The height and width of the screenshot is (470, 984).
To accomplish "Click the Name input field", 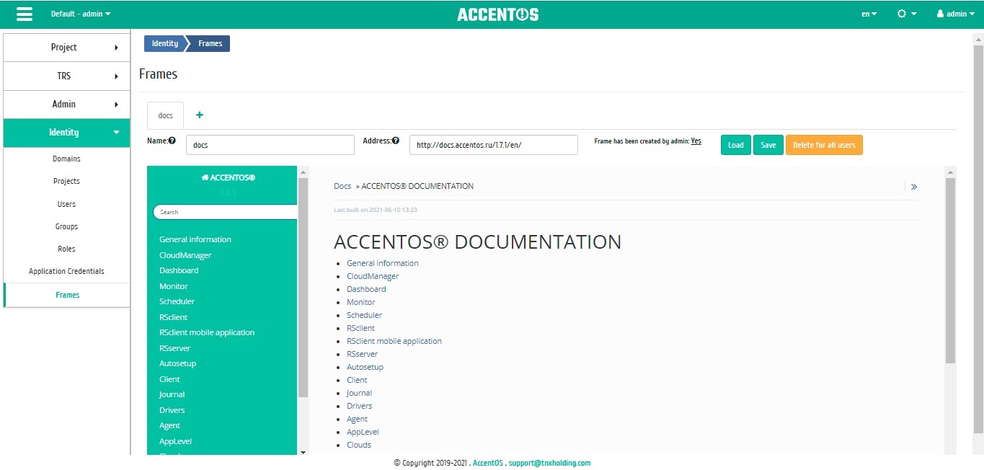I will (270, 145).
